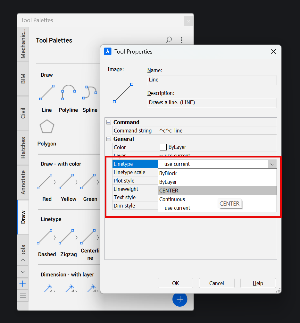The width and height of the screenshot is (300, 323).
Task: Choose the Spline drawing tool
Action: tap(90, 93)
